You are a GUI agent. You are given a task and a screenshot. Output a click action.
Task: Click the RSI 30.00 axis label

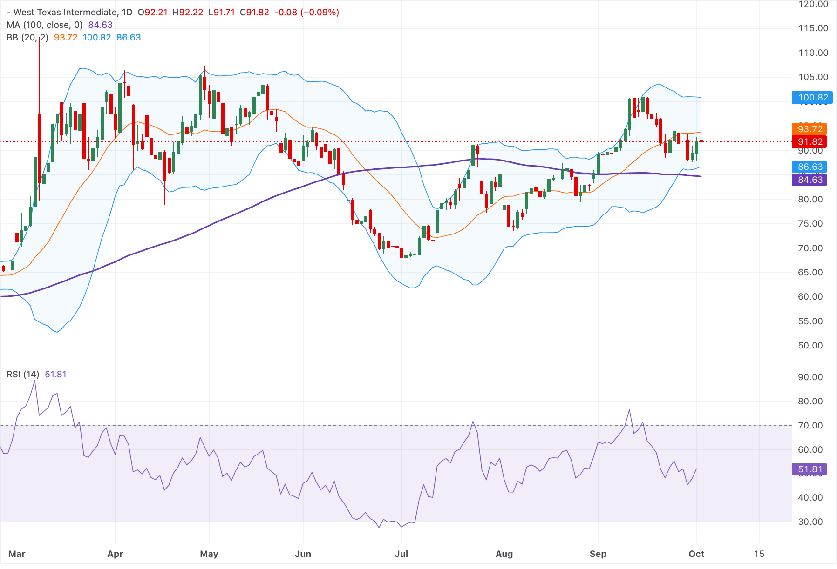(810, 522)
